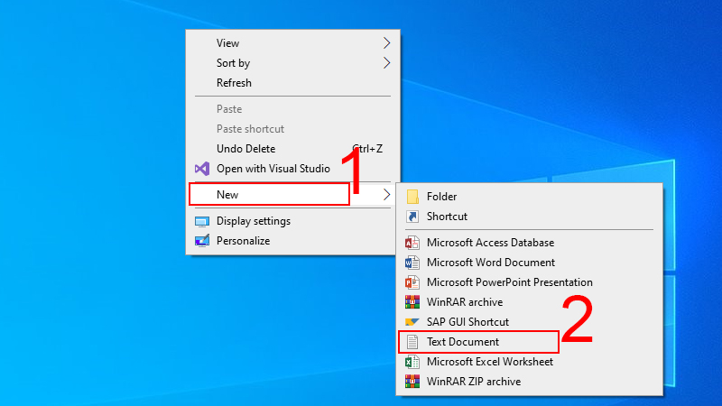This screenshot has height=406, width=722.
Task: Click the WinRAR ZIP archive icon
Action: point(412,382)
